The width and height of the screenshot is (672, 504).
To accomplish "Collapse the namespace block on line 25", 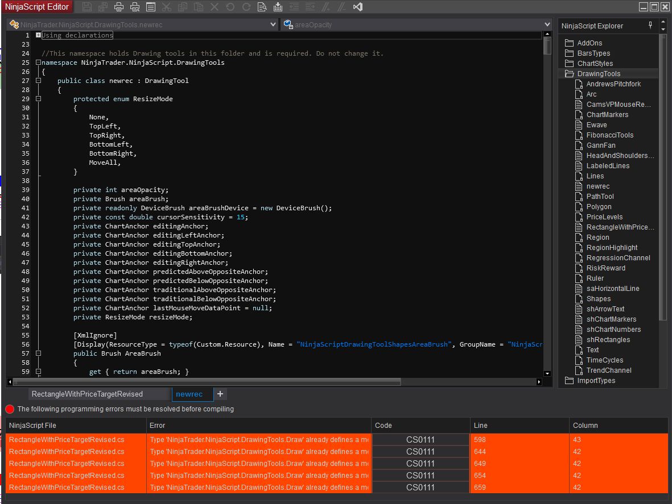I will pos(38,63).
